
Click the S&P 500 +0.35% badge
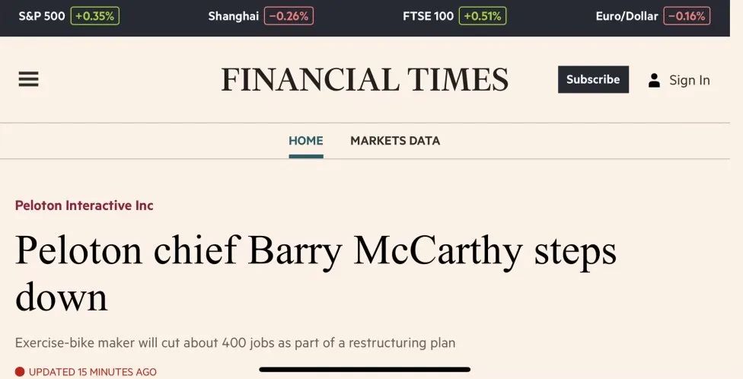(94, 16)
